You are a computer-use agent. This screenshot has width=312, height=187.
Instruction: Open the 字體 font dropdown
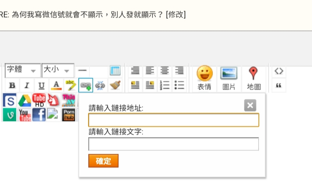(22, 70)
